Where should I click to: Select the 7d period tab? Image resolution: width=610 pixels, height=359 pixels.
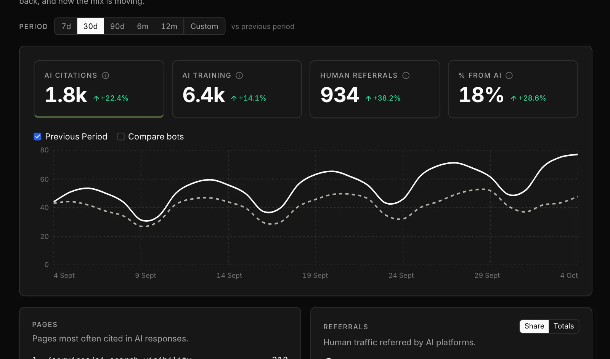(66, 26)
